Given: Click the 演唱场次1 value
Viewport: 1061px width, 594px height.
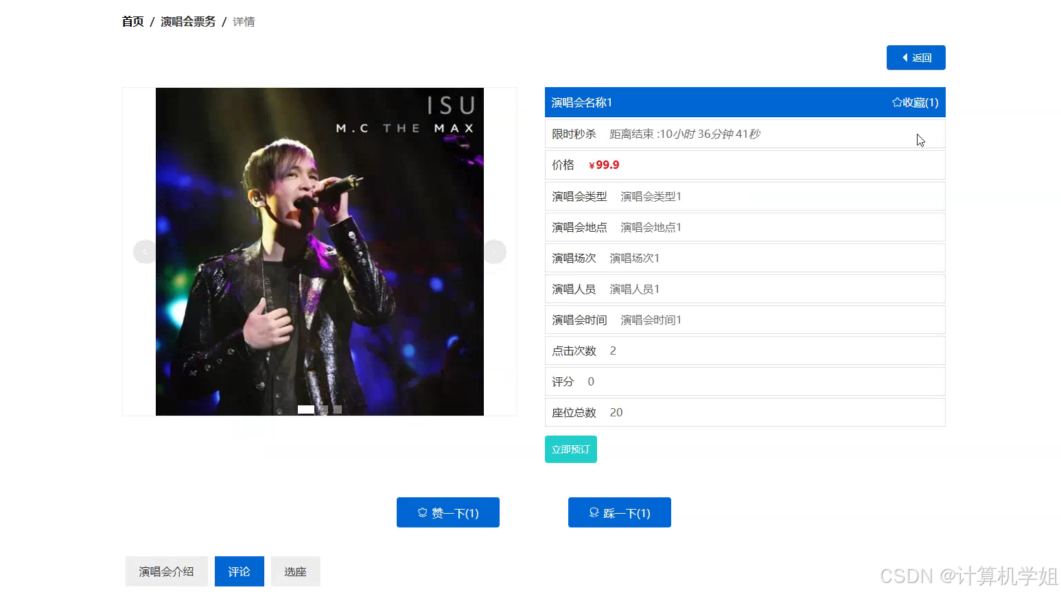Looking at the screenshot, I should click(x=634, y=258).
